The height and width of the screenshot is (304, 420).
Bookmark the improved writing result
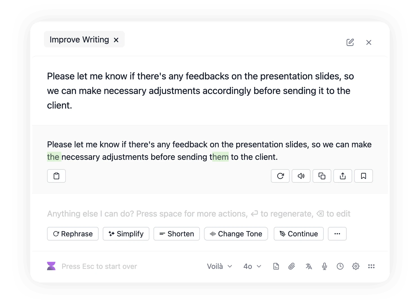tap(363, 176)
